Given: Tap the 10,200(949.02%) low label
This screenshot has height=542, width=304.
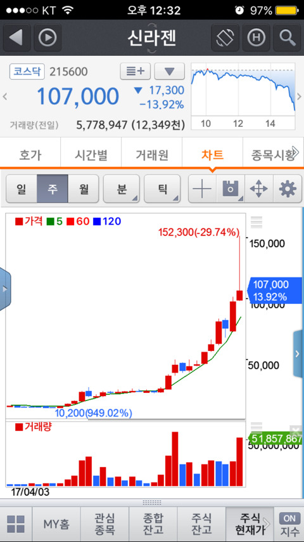Looking at the screenshot, I should coord(94,413).
